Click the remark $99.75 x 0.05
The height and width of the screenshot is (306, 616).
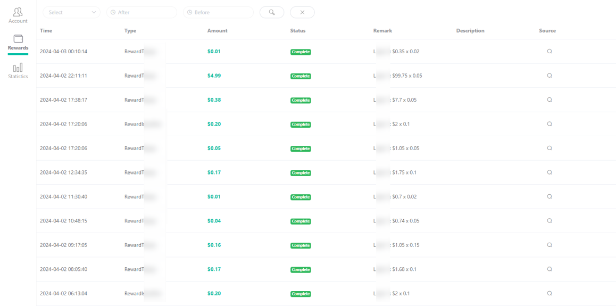coord(407,76)
